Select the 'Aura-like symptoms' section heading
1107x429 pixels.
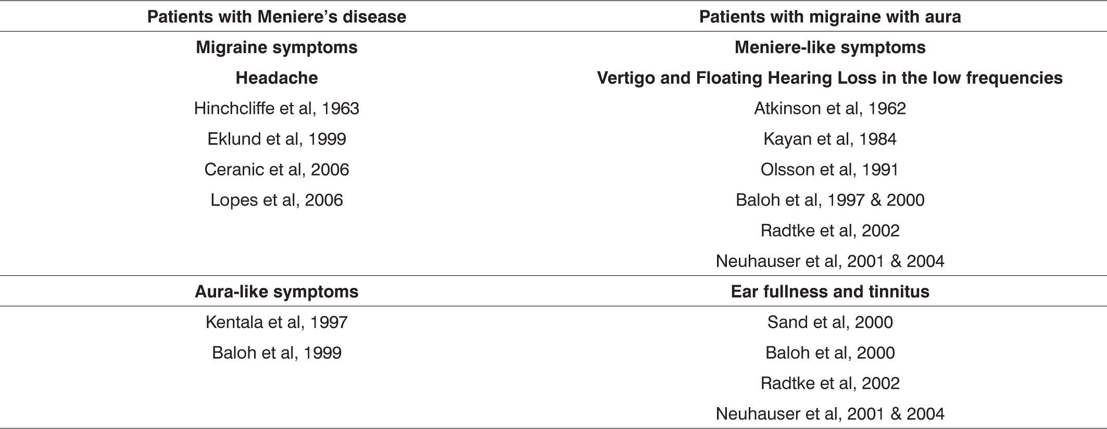pyautogui.click(x=276, y=292)
